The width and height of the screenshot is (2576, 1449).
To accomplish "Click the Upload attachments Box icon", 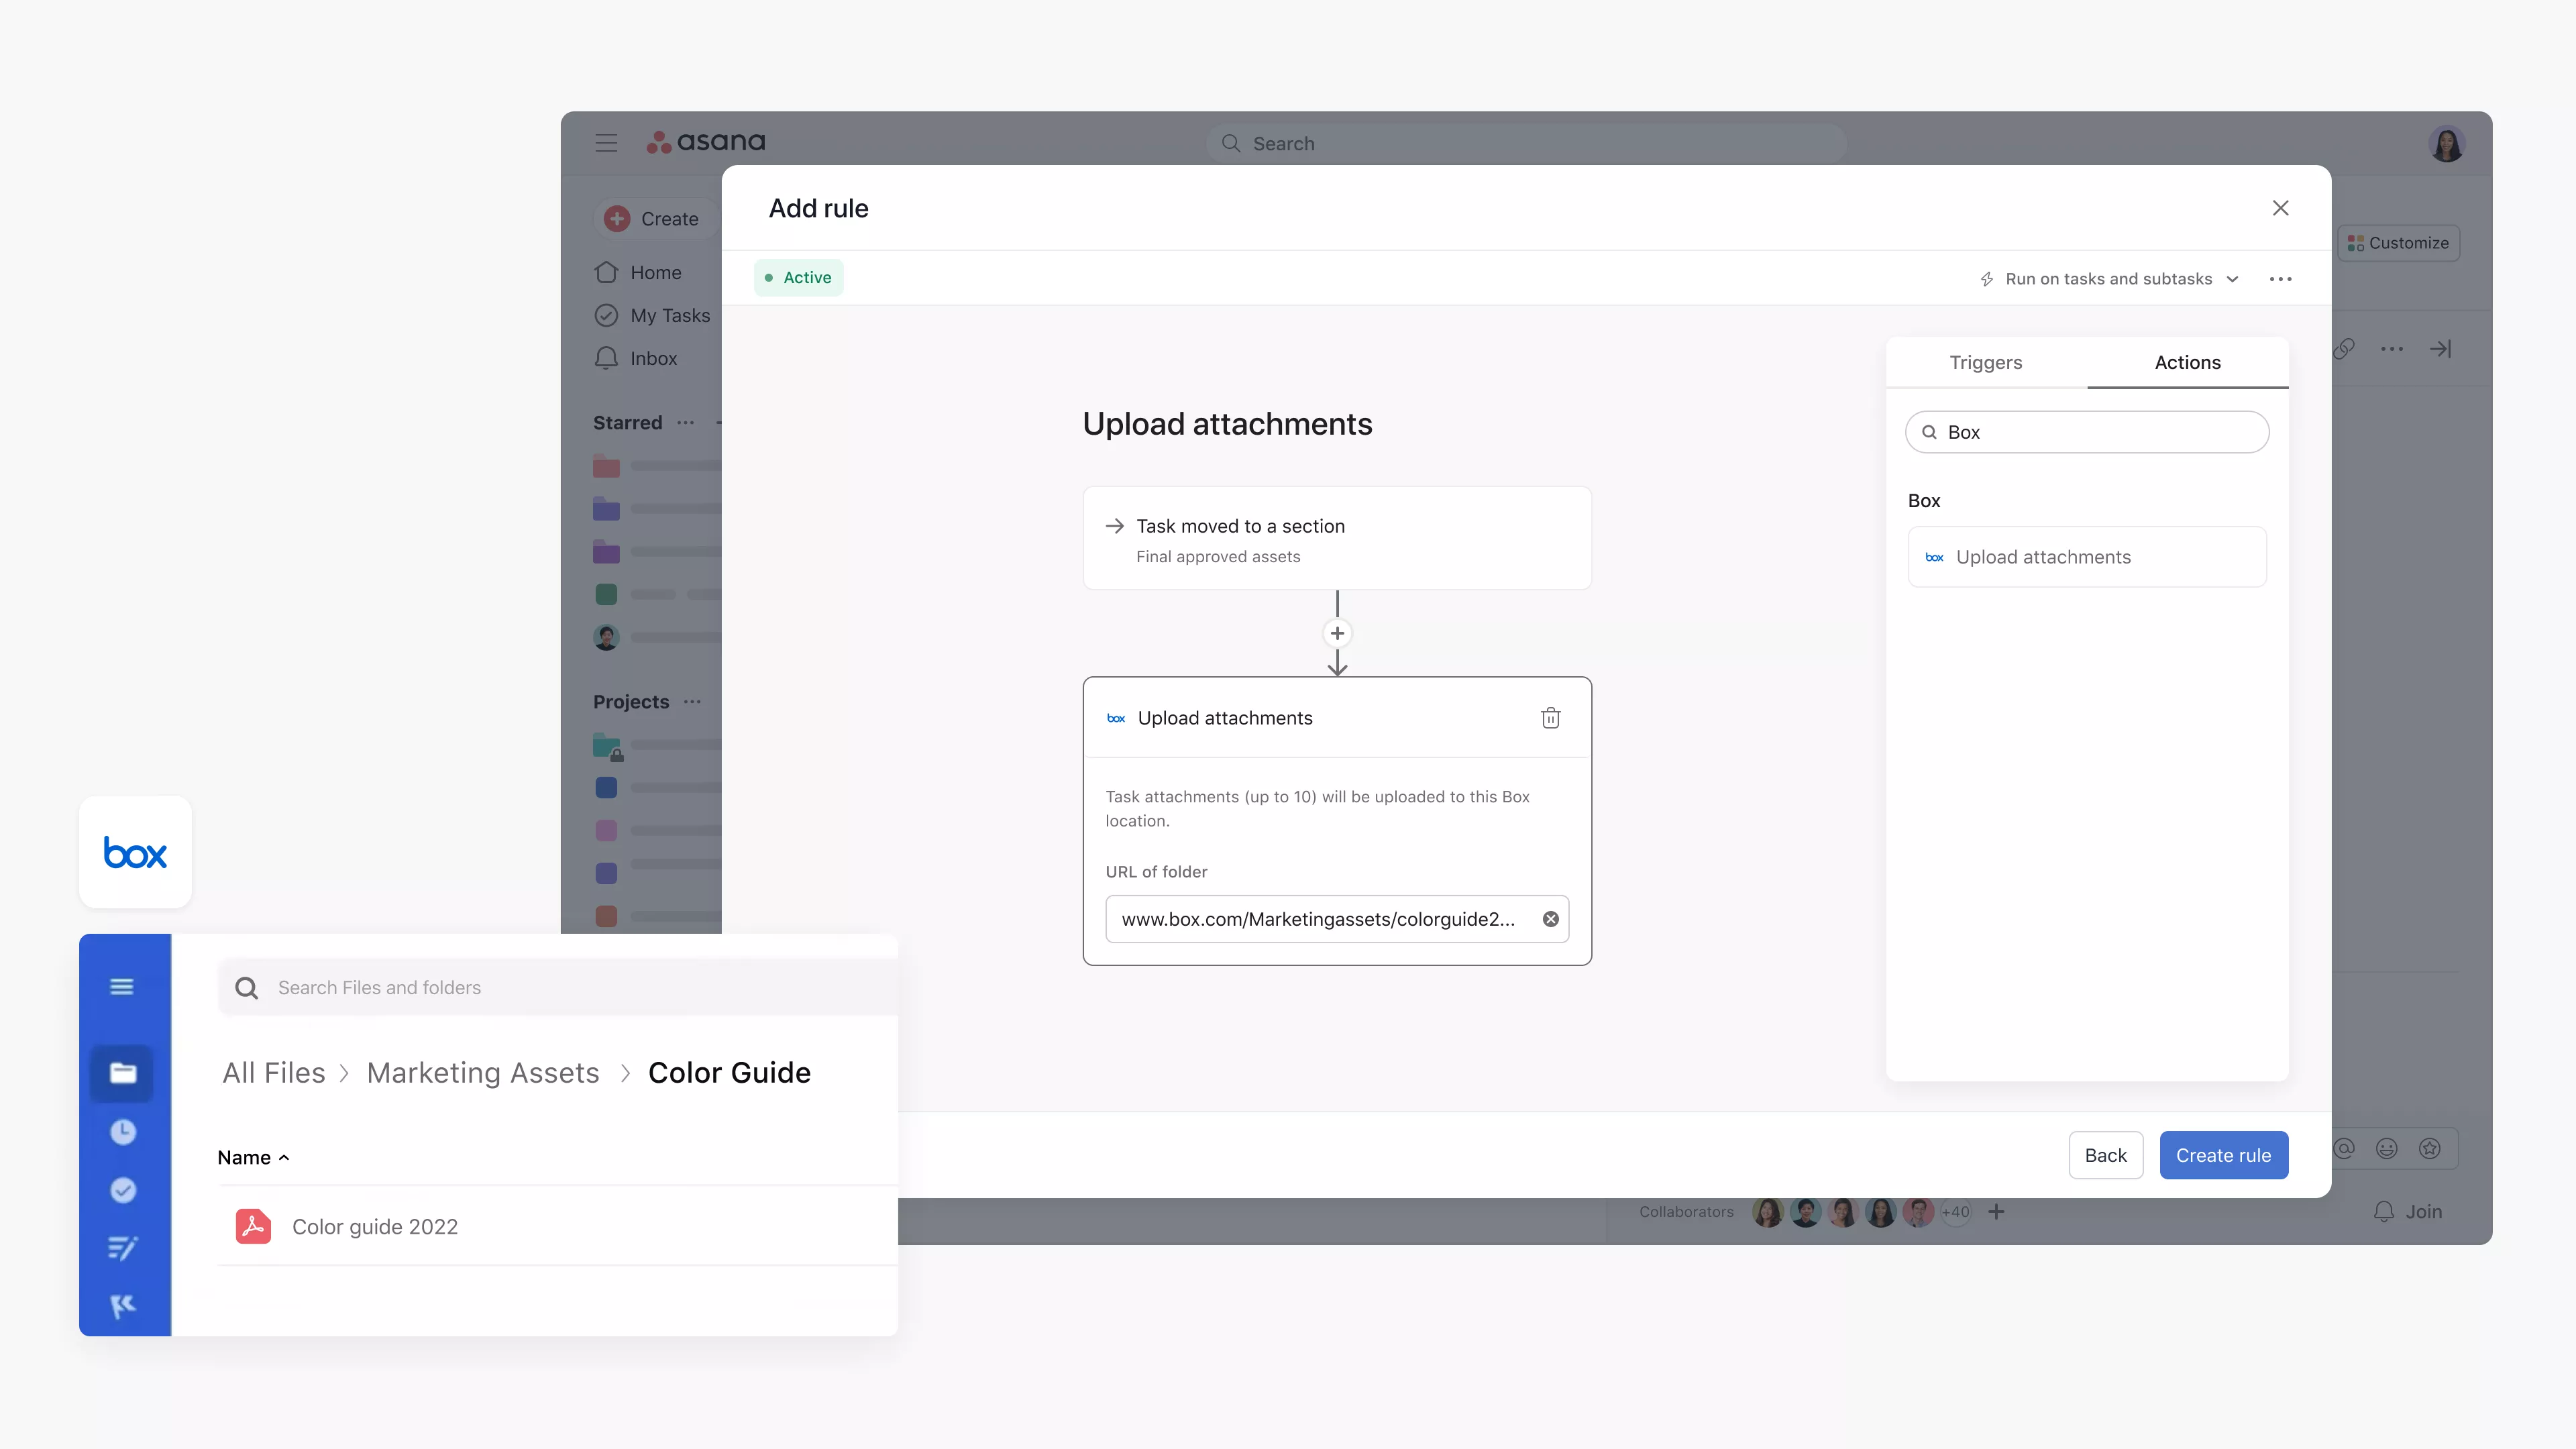I will point(1116,716).
